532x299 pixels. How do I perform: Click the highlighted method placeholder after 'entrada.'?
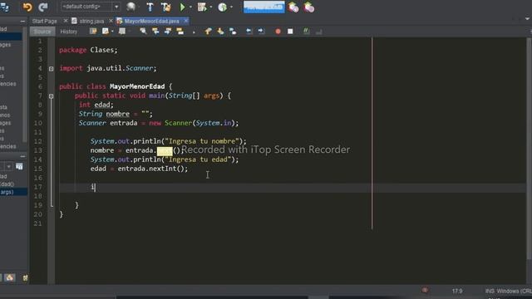click(x=165, y=150)
